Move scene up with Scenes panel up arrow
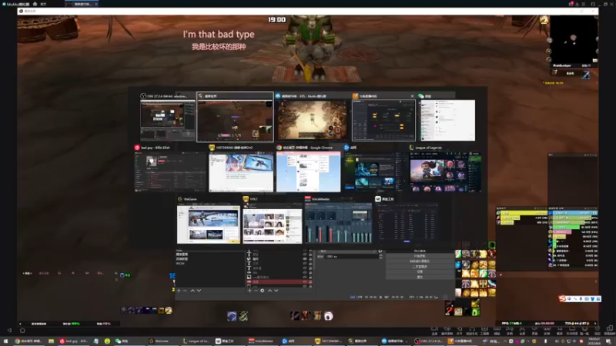Image resolution: width=616 pixels, height=346 pixels. click(x=192, y=291)
